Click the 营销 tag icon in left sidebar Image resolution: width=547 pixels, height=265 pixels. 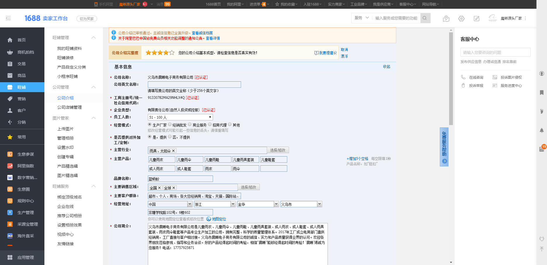pos(10,99)
